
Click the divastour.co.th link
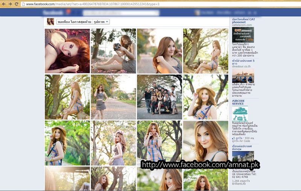point(241,66)
